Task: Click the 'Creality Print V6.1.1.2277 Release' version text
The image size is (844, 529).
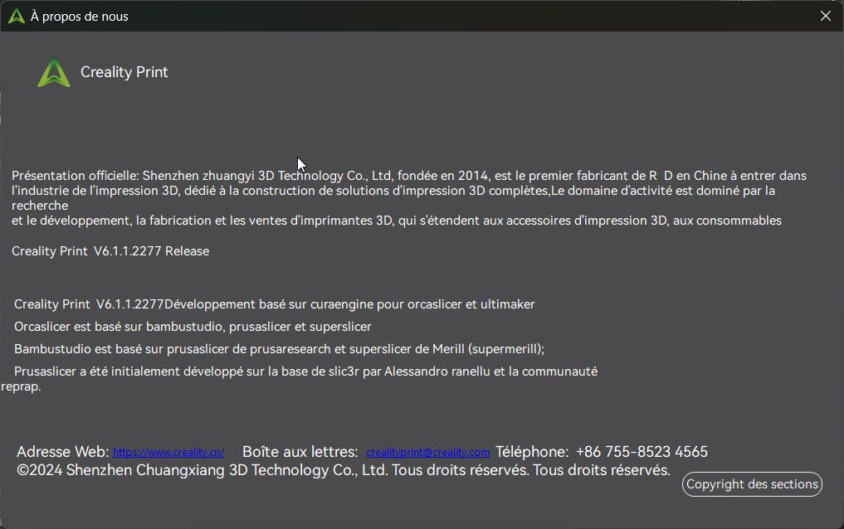Action: 110,251
